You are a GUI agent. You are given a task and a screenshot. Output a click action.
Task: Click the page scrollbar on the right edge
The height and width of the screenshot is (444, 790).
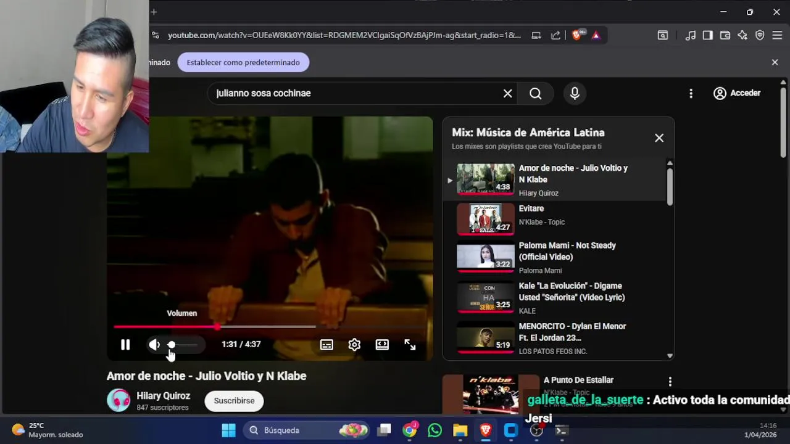coord(783,123)
